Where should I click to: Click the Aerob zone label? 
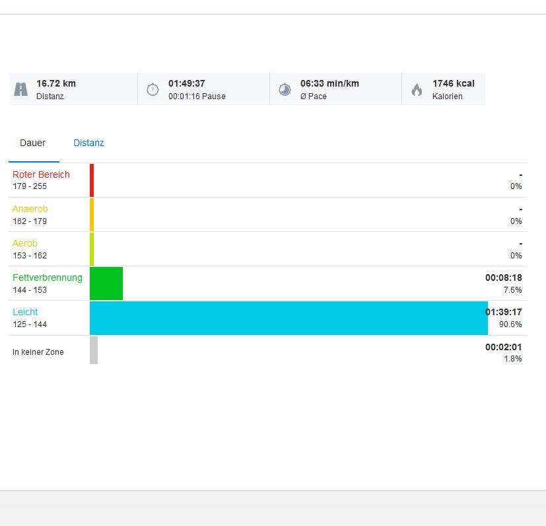point(25,243)
